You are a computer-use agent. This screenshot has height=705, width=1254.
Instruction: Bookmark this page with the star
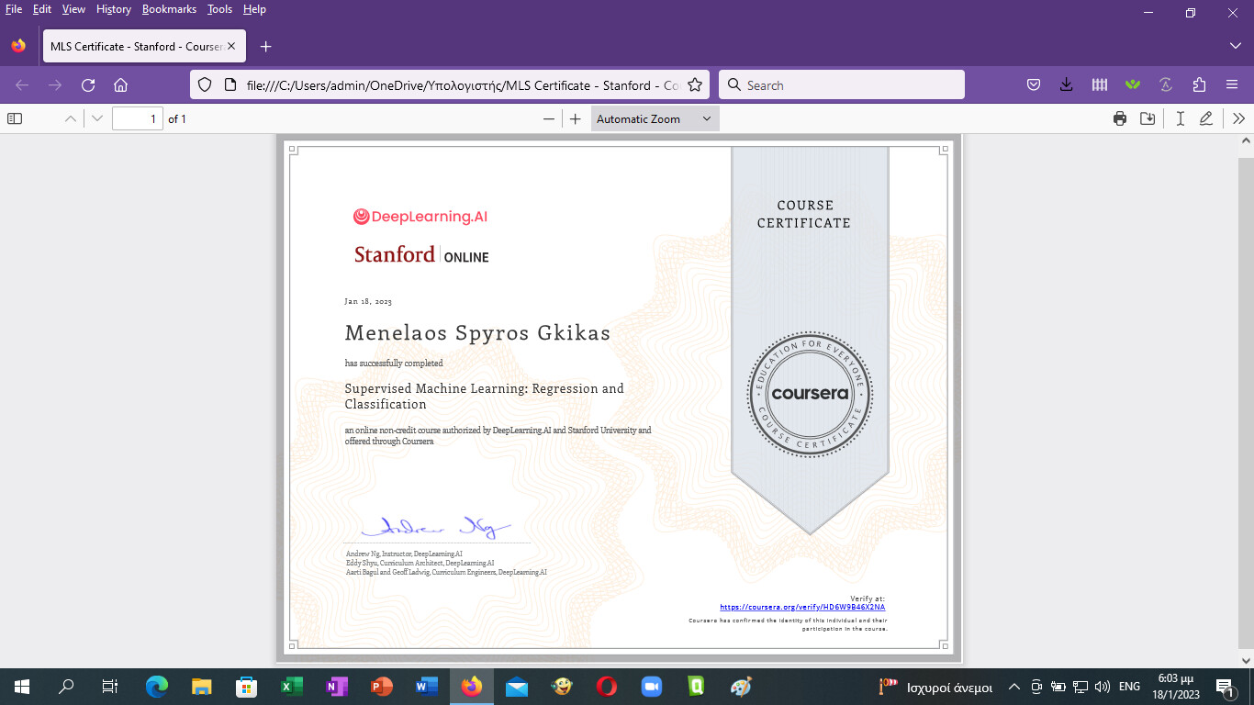click(695, 85)
